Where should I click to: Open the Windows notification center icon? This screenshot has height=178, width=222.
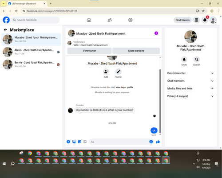click(217, 164)
